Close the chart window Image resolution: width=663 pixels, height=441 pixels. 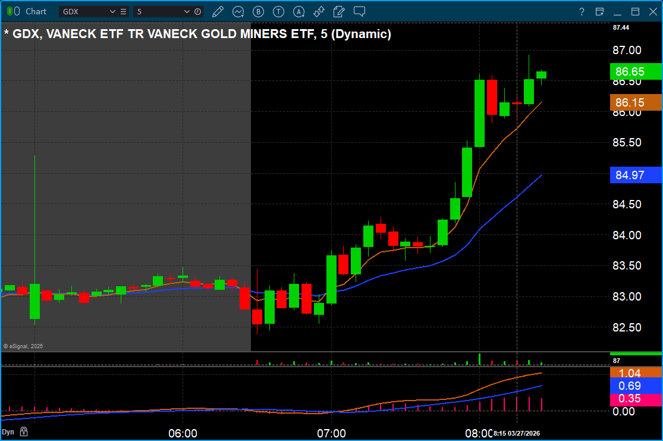coord(653,12)
